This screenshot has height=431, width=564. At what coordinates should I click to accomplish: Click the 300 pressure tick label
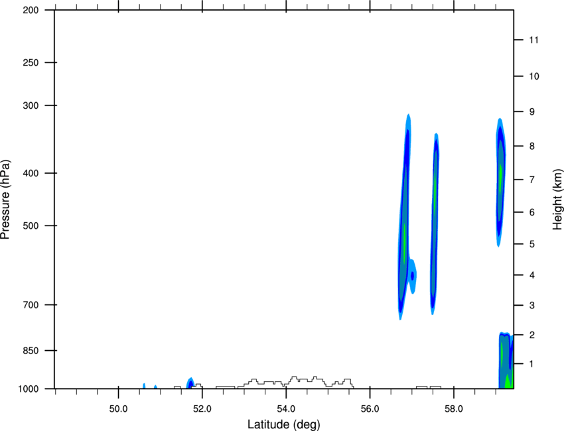click(x=31, y=105)
